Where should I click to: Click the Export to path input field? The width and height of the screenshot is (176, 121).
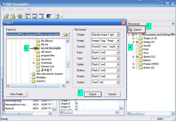pyautogui.click(x=33, y=34)
